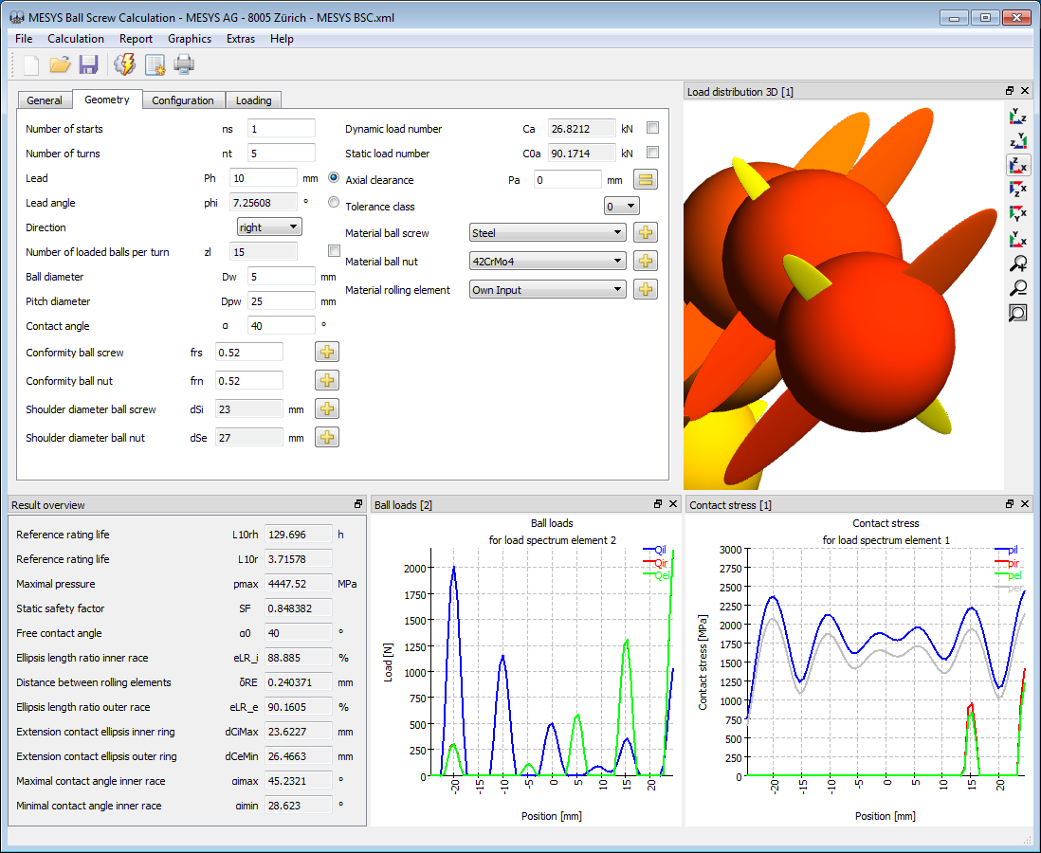Viewport: 1041px width, 853px height.
Task: Expand the Material ball nut dropdown
Action: tap(548, 262)
